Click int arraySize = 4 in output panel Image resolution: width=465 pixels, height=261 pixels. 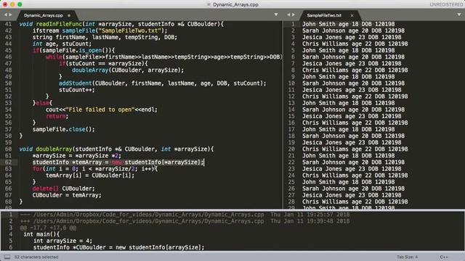(63, 241)
